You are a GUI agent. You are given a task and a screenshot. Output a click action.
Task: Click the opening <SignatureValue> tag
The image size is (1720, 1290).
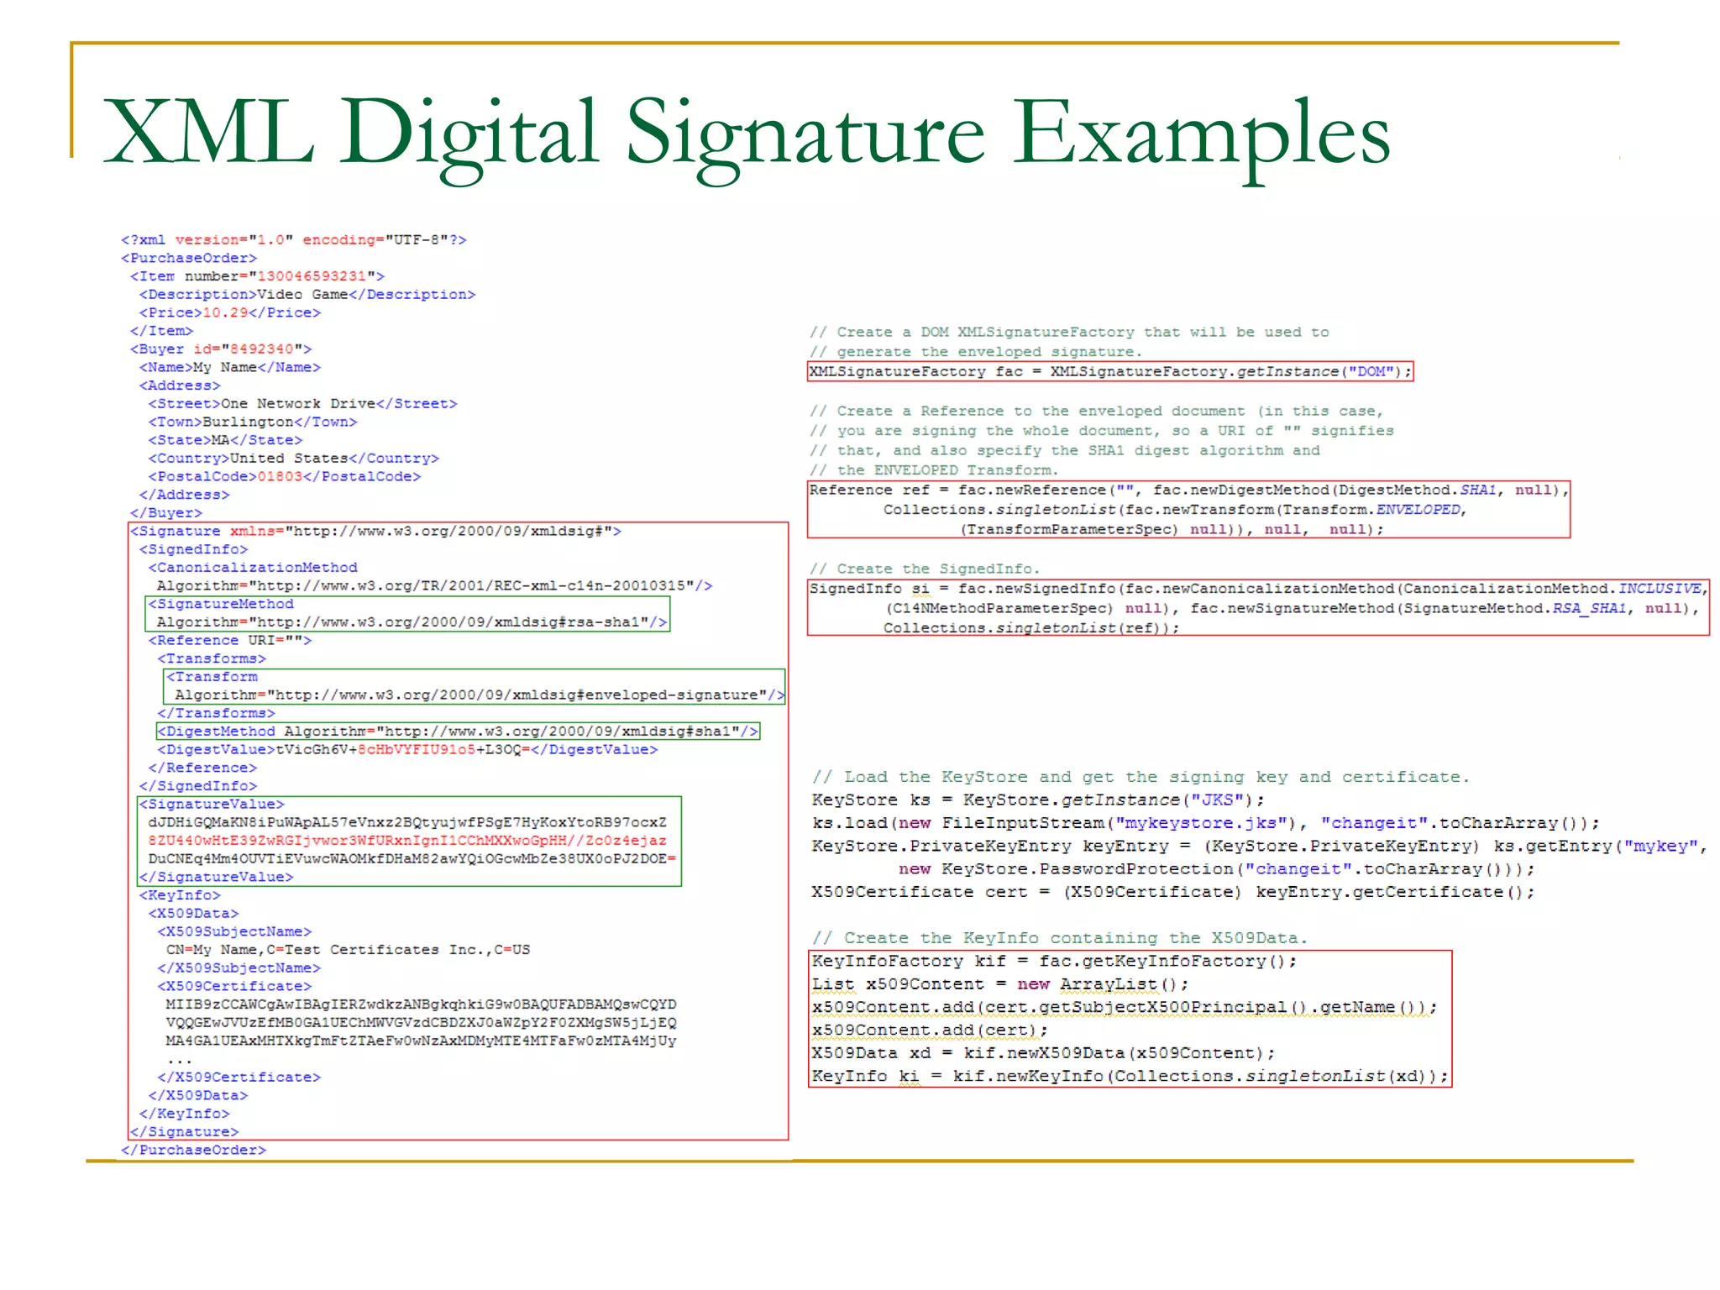[212, 805]
